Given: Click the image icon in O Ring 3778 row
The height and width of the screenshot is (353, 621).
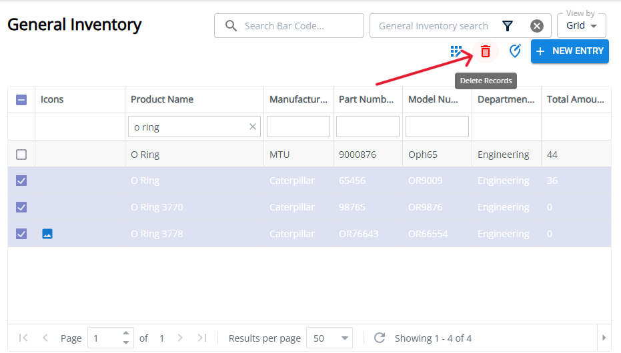Looking at the screenshot, I should click(x=47, y=234).
